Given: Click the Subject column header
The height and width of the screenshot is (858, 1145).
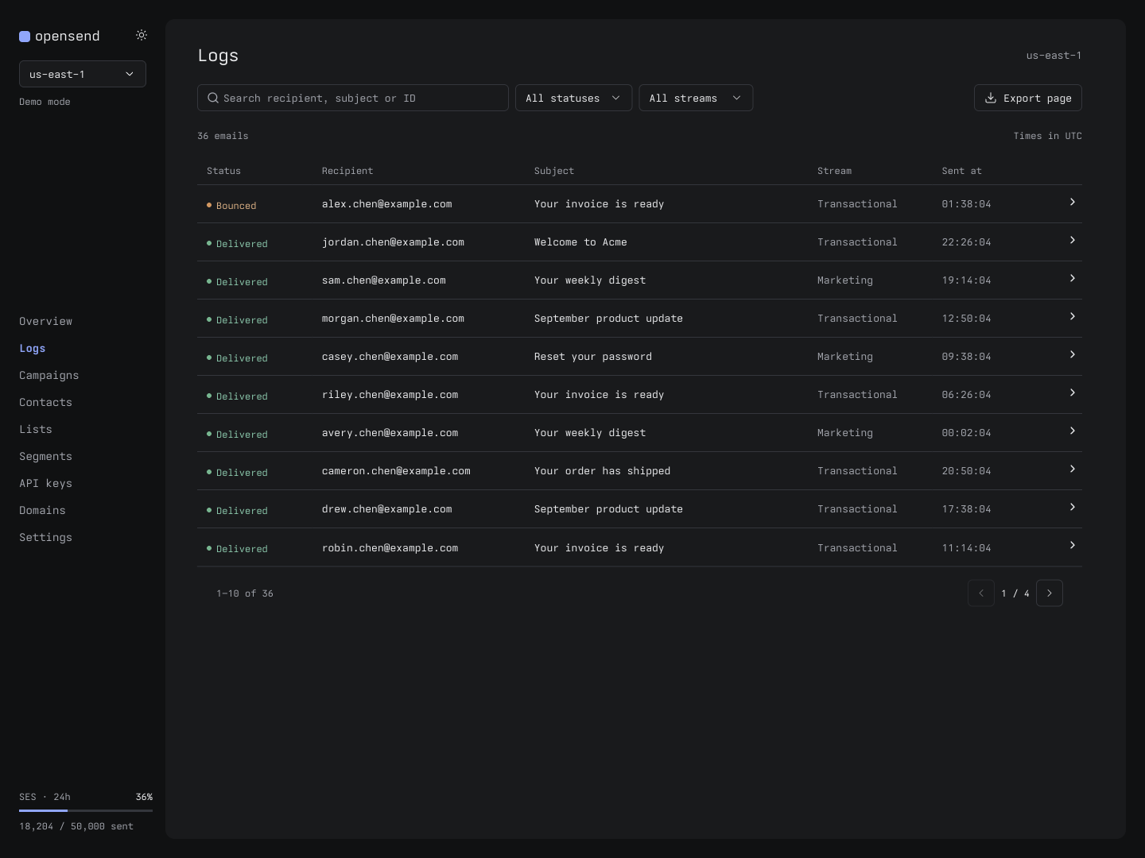Looking at the screenshot, I should [x=554, y=171].
